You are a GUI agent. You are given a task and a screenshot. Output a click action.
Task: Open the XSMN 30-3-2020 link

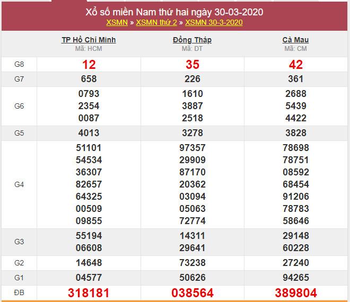click(x=214, y=23)
